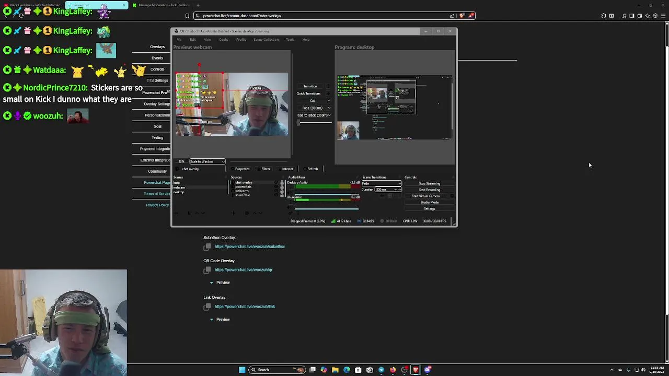Click Stop Streaming in OBS Controls
This screenshot has height=376, width=669.
point(430,184)
